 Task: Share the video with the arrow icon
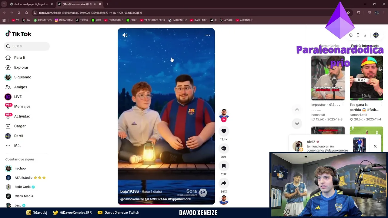[224, 183]
